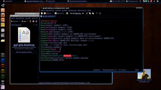The image size is (161, 90).
Task: Click the up-folder arrow icon in file manager
Action: tap(30, 21)
